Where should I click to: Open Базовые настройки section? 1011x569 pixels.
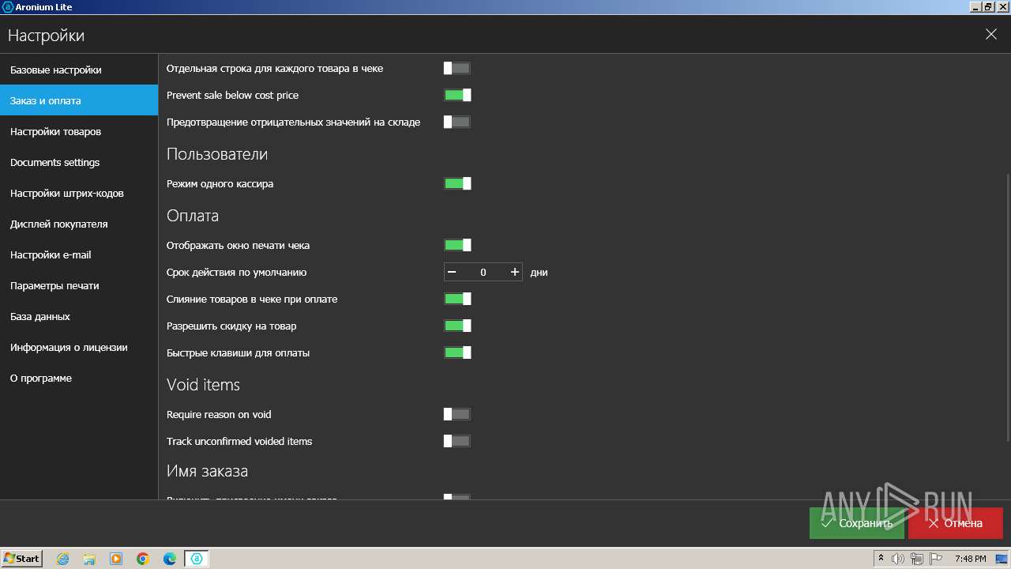coord(79,70)
